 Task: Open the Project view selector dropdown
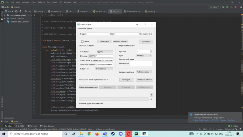pos(9,11)
